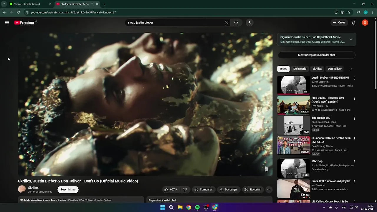The width and height of the screenshot is (377, 212).
Task: Open Spotify from the taskbar
Action: tap(197, 207)
